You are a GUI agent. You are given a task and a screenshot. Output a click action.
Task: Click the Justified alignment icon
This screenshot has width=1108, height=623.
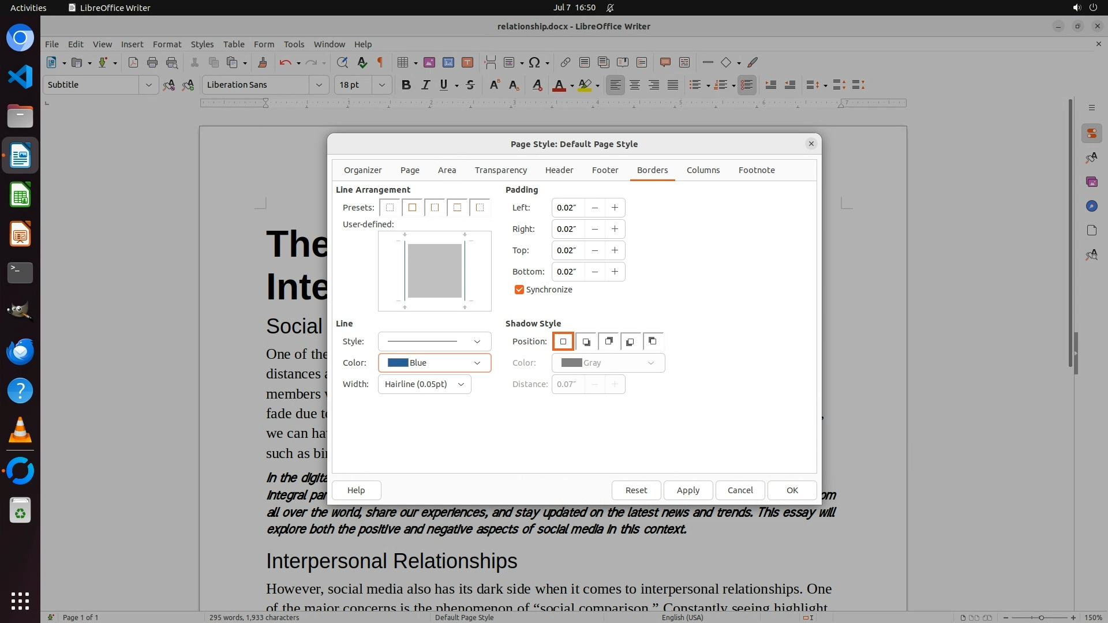(673, 85)
